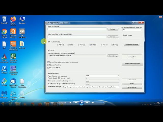Launch the emSigner desktop icon
The width and height of the screenshot is (163, 122).
(x=4, y=70)
